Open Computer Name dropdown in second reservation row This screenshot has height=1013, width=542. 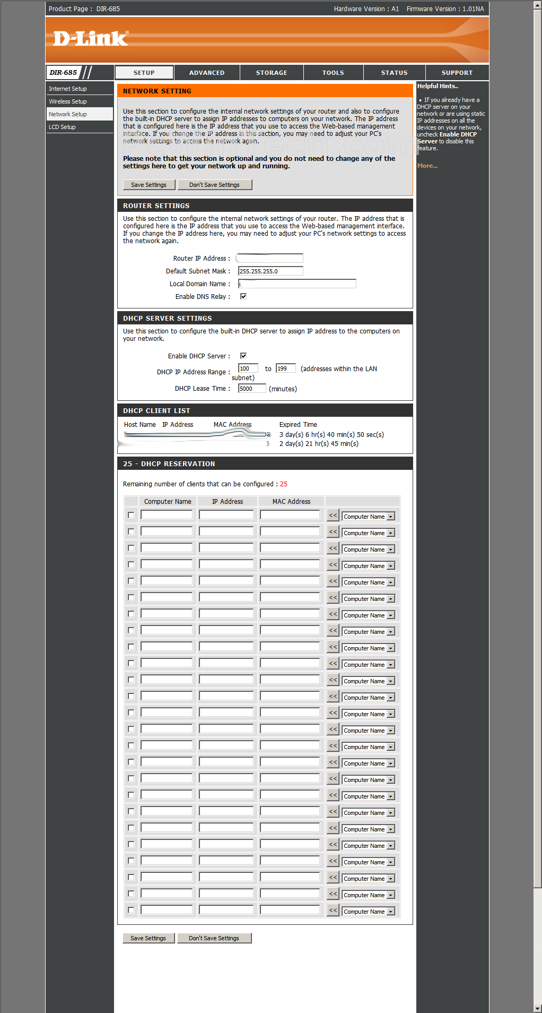coord(369,533)
